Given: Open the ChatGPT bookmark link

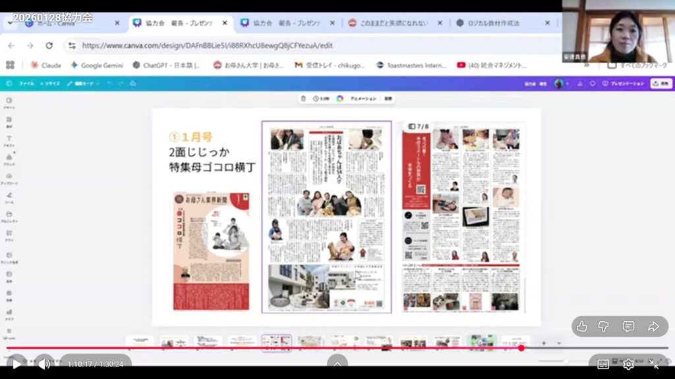Looking at the screenshot, I should 166,65.
